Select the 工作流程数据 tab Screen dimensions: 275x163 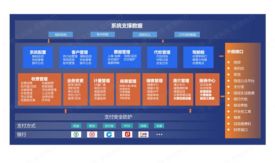[x=187, y=35]
